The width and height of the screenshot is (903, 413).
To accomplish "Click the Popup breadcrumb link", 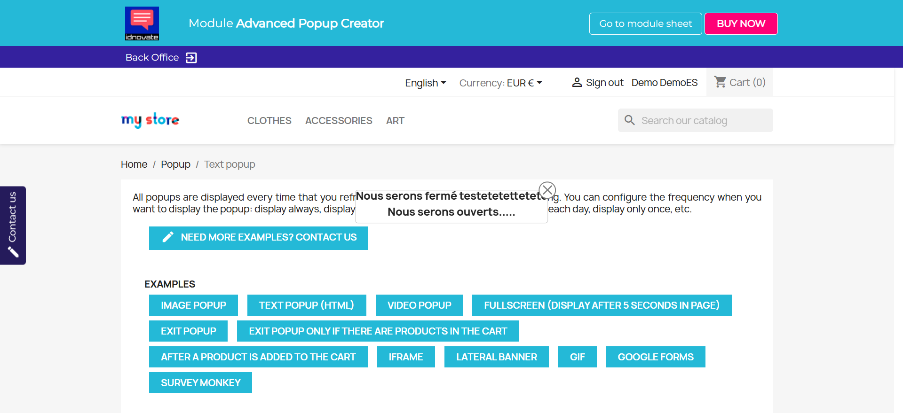I will coord(175,164).
